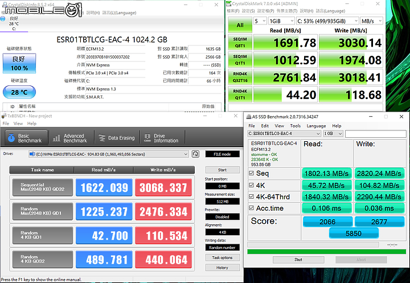Image resolution: width=410 pixels, height=283 pixels.
Task: Run the SEQ1M Q1T1 test
Action: click(x=240, y=60)
